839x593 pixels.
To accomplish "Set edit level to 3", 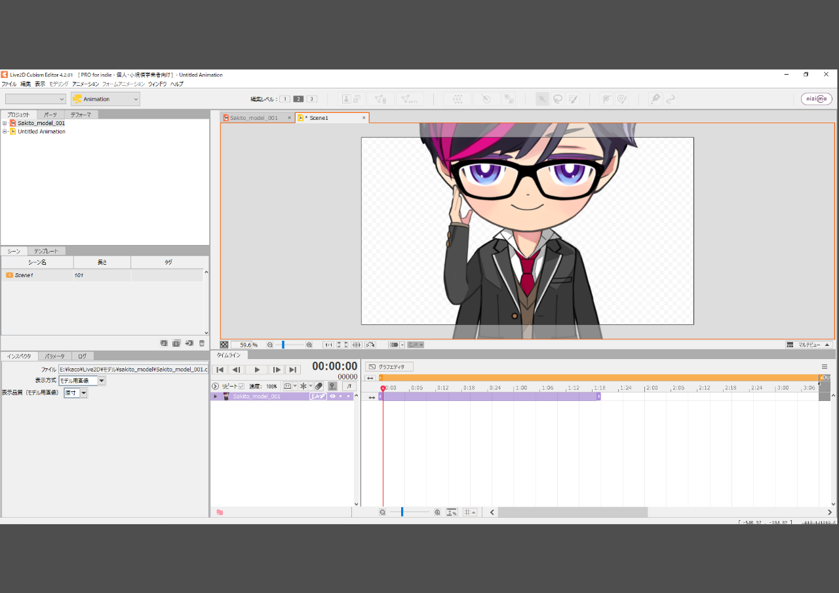I will [x=312, y=99].
